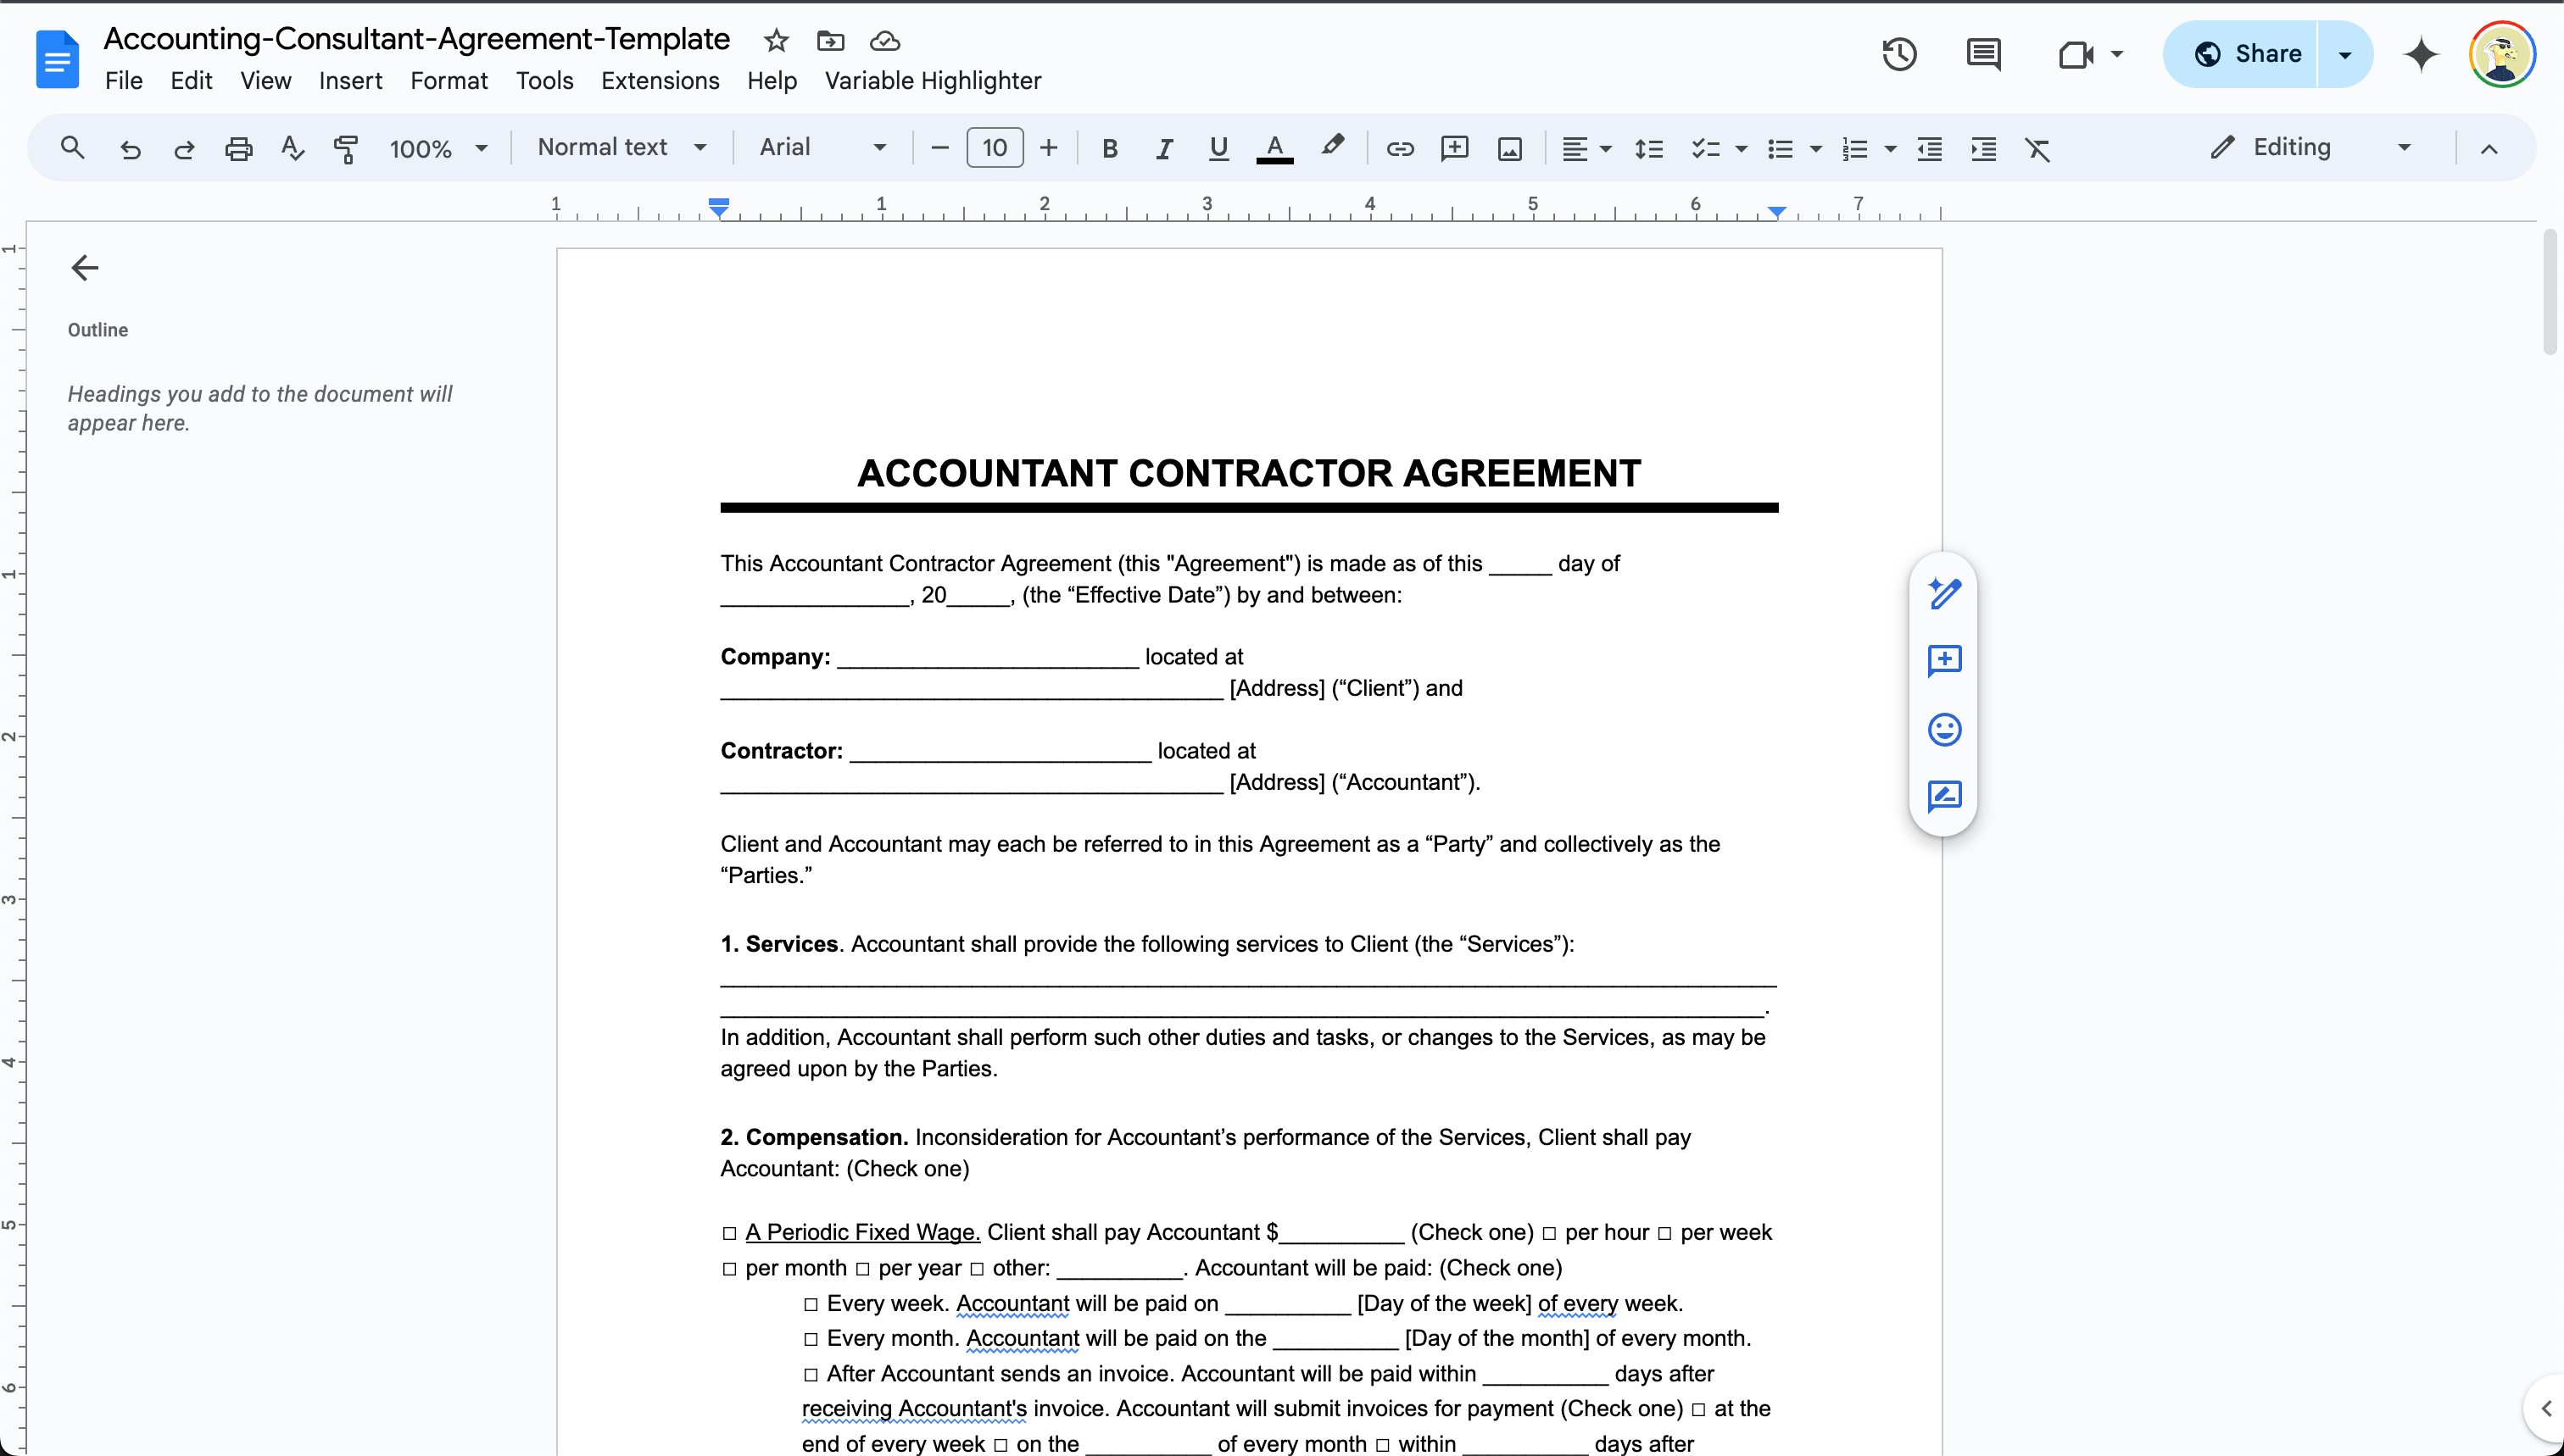2564x1456 pixels.
Task: Run spelling and grammar check
Action: click(293, 148)
